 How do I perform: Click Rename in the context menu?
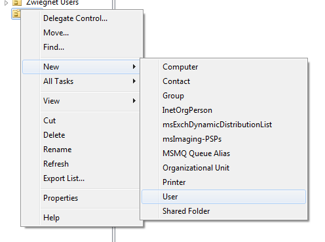(82, 150)
